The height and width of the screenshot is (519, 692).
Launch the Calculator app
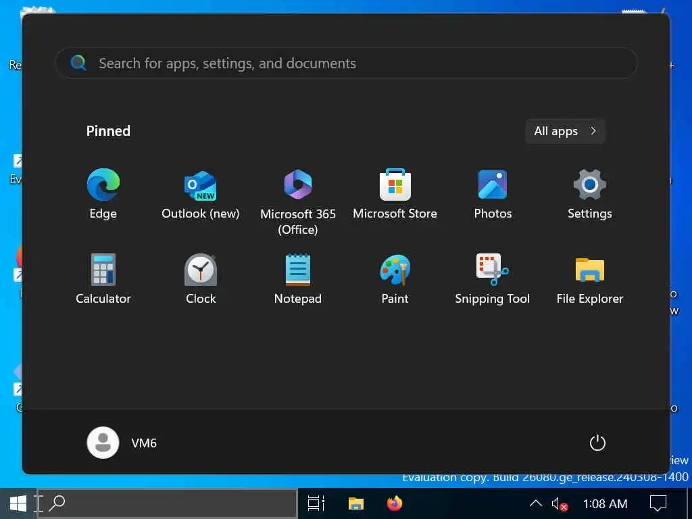[103, 278]
